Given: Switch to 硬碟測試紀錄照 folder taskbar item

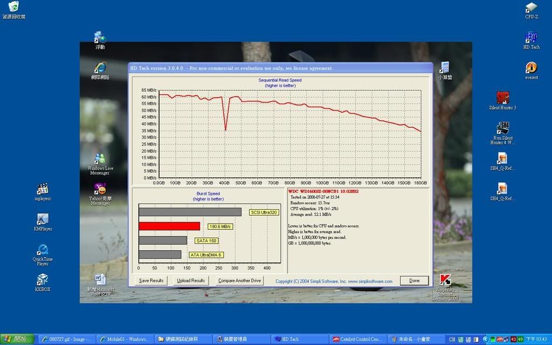Looking at the screenshot, I should click(x=182, y=340).
